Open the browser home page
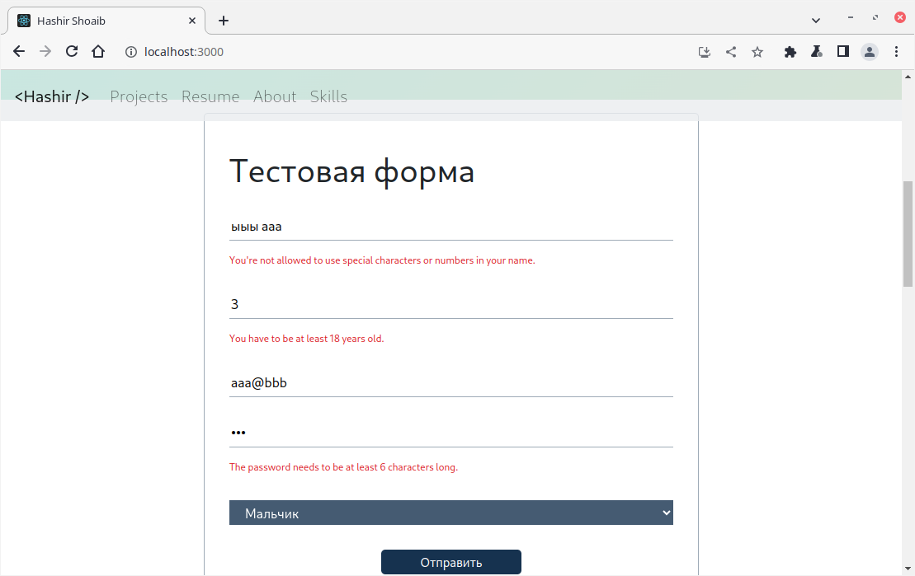 coord(98,52)
